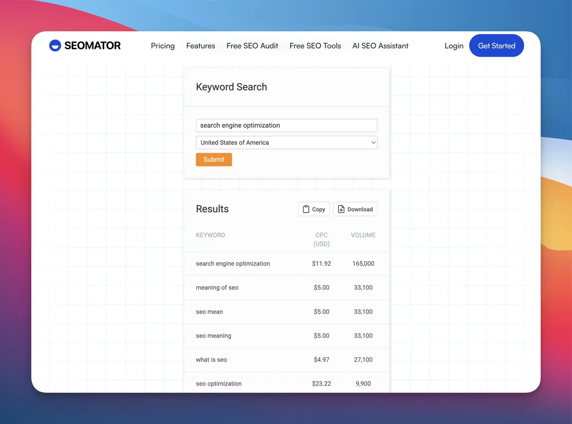This screenshot has width=572, height=424.
Task: Click the SEOMATOR brand name text
Action: coord(93,46)
